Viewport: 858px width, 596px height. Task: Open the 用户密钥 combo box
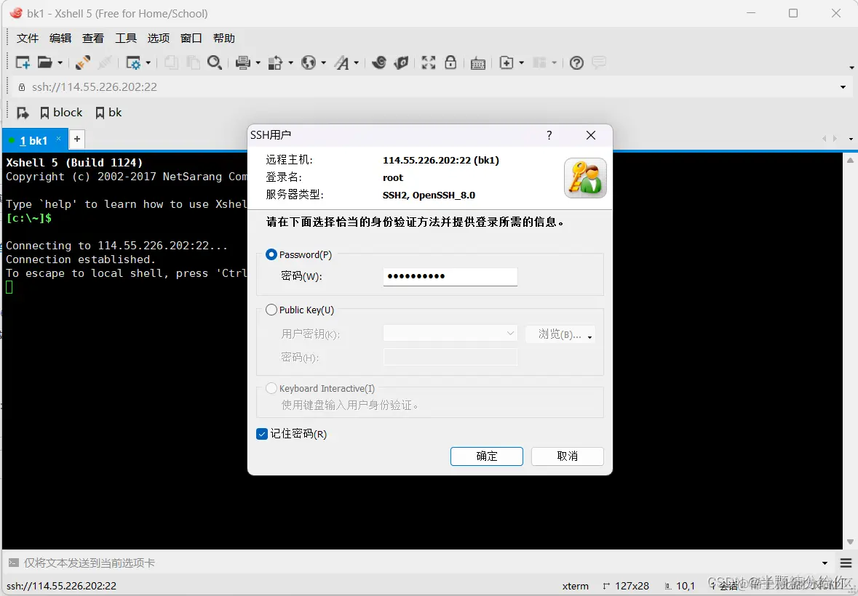(450, 333)
